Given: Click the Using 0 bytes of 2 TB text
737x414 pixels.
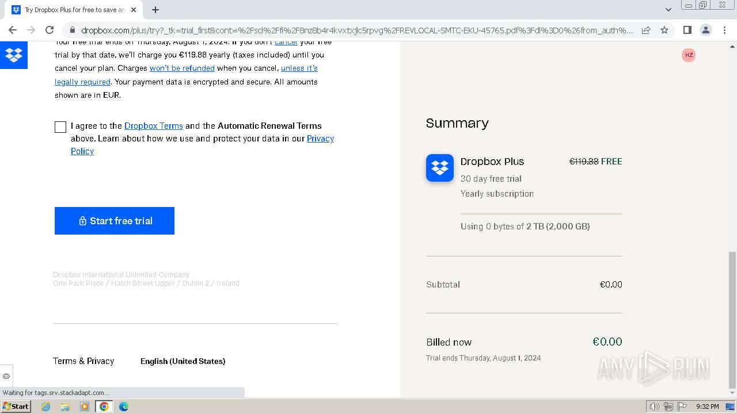Looking at the screenshot, I should click(525, 227).
